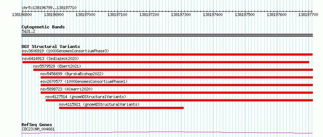323x137 pixels.
Task: Select the short red bar of nsv4115921
Action: 121,108
